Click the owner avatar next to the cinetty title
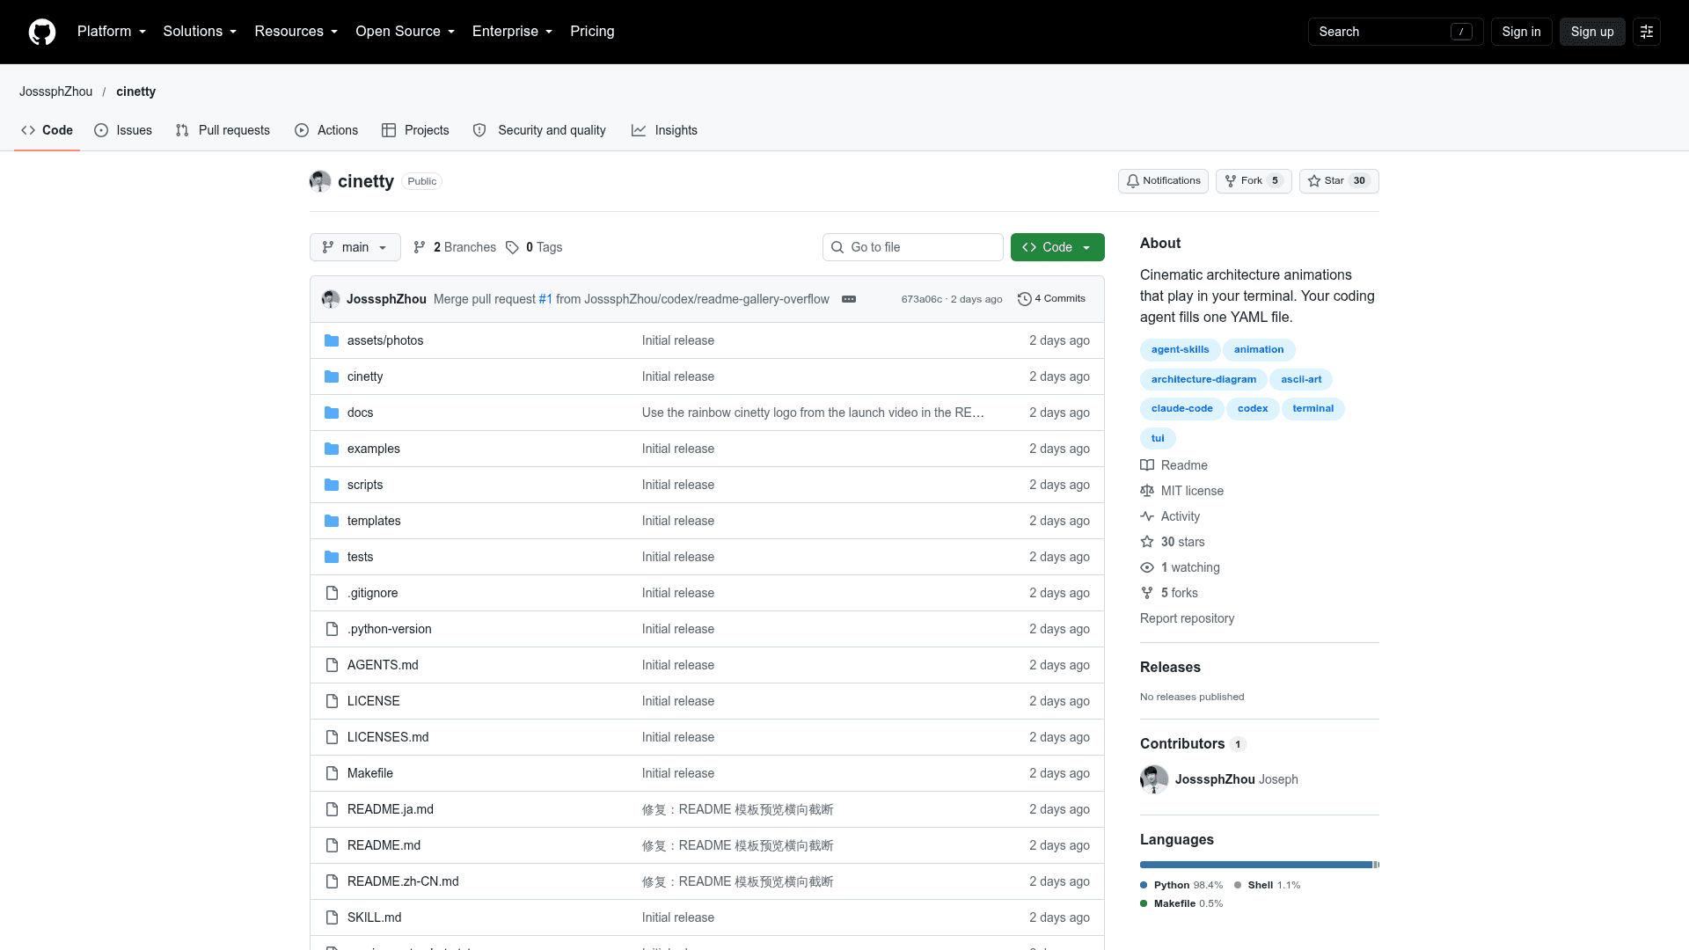 320,181
